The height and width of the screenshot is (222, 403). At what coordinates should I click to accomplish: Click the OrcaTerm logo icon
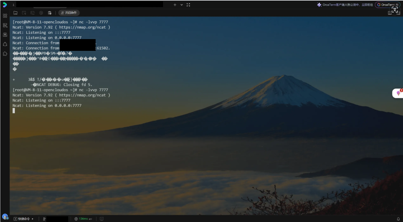(5, 5)
